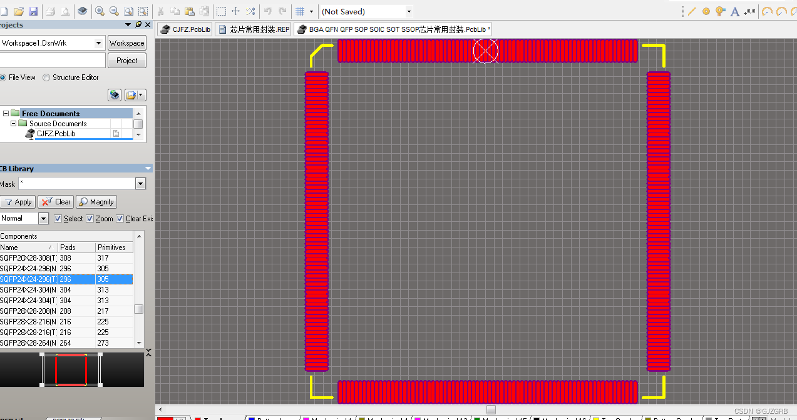Screen dimensions: 797x420
Task: Open the grid options dropdown arrow
Action: click(x=311, y=11)
